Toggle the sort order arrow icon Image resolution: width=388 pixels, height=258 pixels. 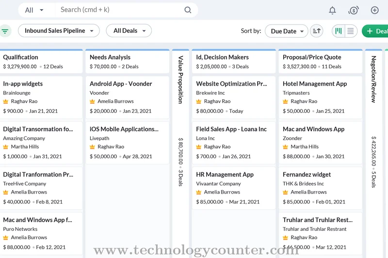point(317,31)
